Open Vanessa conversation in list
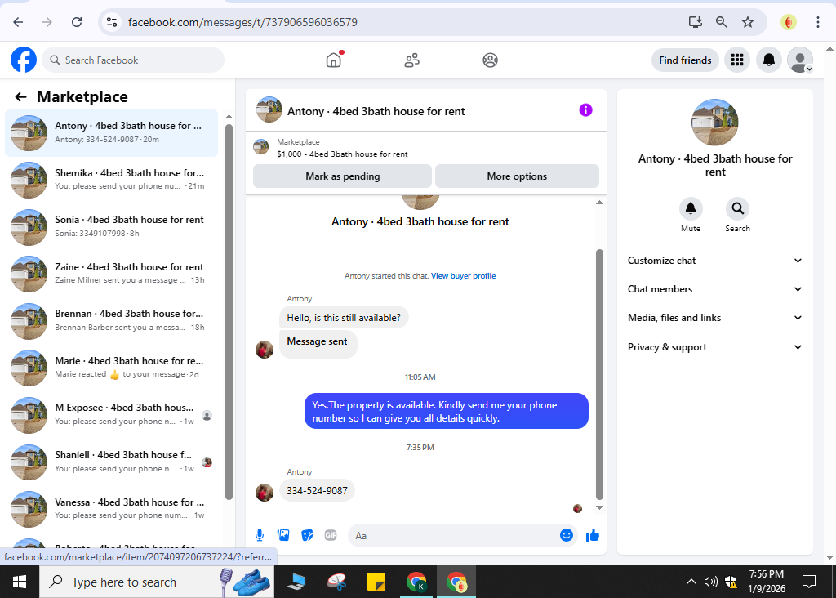Screen dimensions: 836x598 [111, 508]
